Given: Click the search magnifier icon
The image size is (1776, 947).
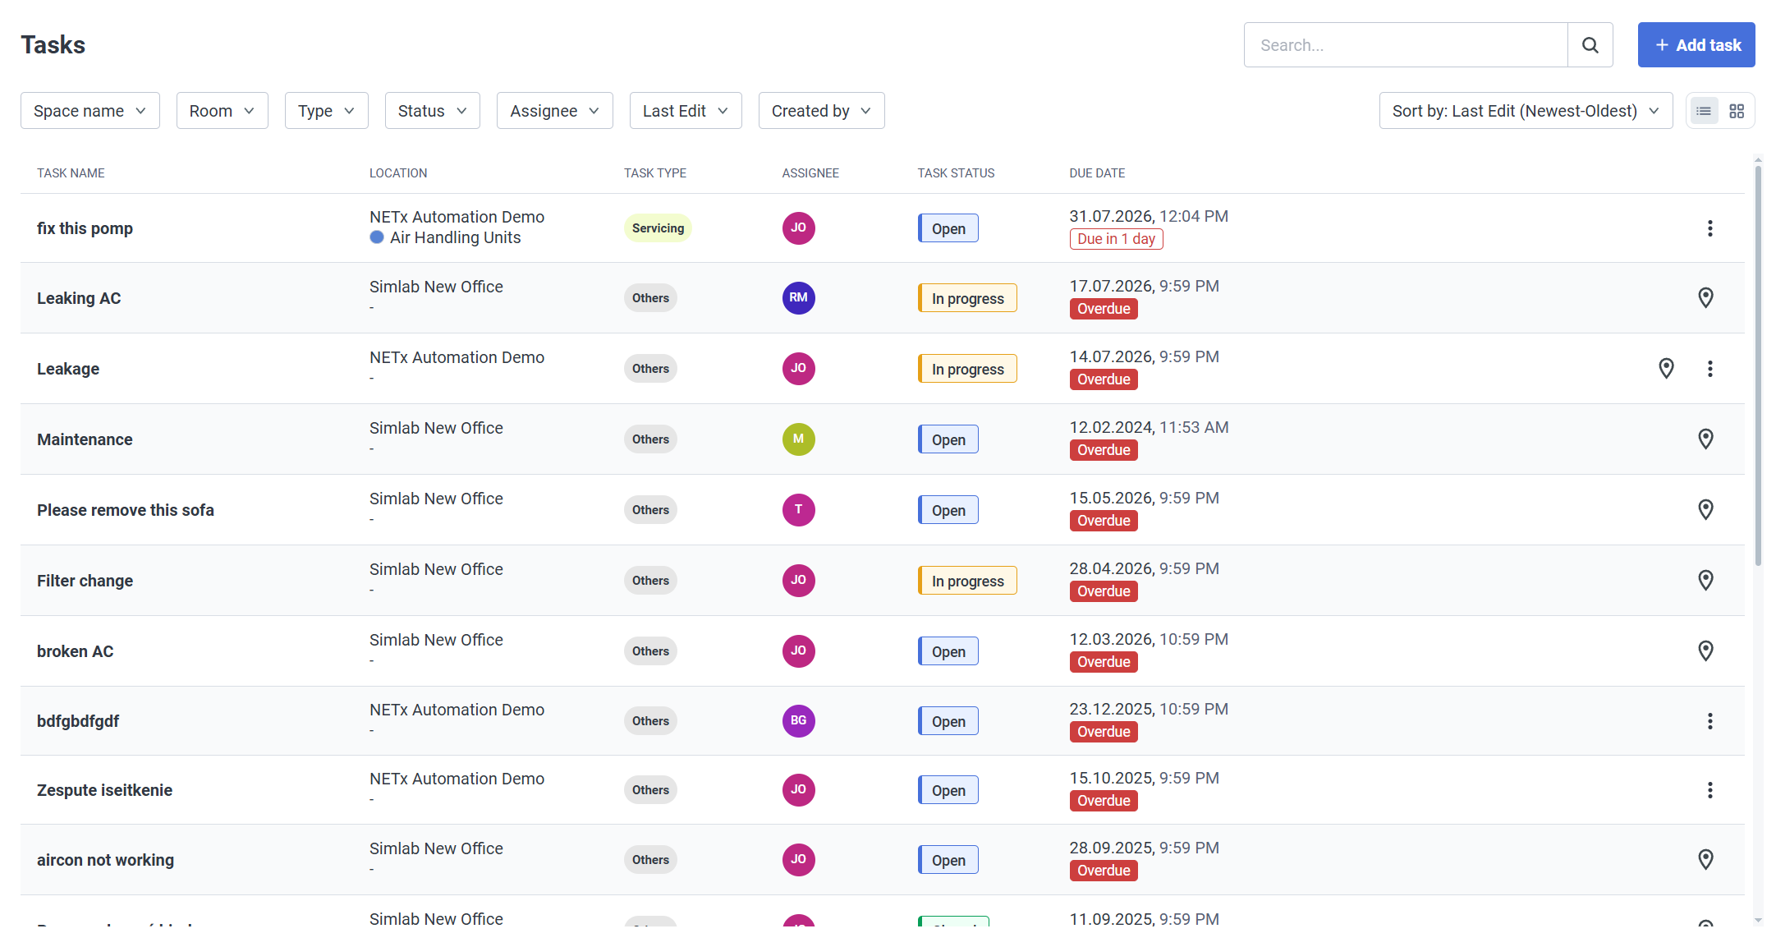Looking at the screenshot, I should click(x=1590, y=45).
